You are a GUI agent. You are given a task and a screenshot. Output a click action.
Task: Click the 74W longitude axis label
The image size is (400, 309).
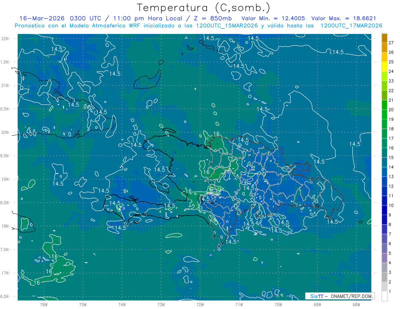click(x=122, y=305)
